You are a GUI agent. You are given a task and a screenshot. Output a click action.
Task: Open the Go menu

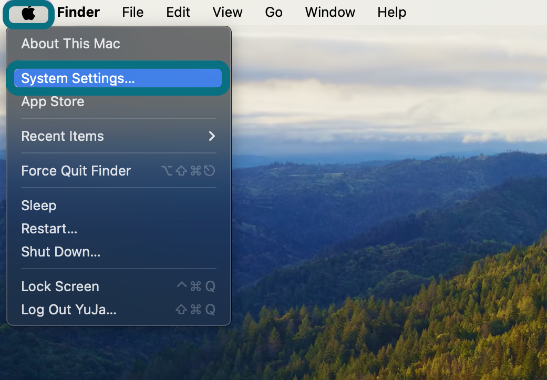tap(273, 12)
